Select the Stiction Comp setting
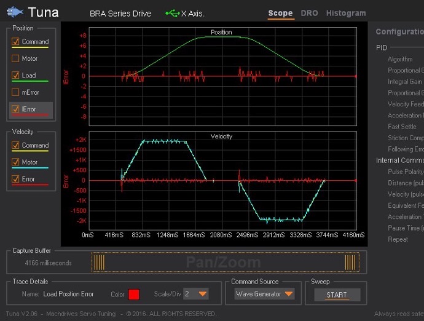 [x=406, y=138]
